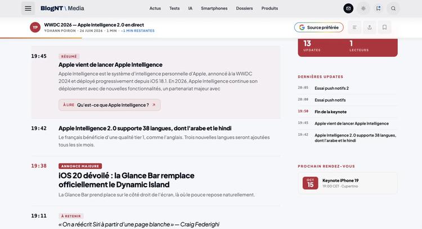Screen dimensions: 422x229
Task: Click headline 'Apple vient de lancer Apple Intelligence'
Action: (x=110, y=65)
